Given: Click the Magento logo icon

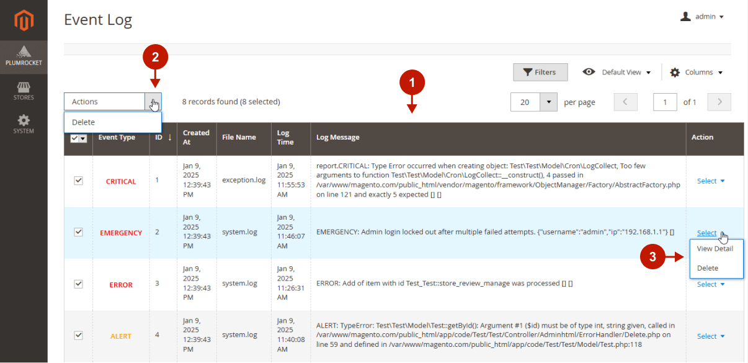Looking at the screenshot, I should (24, 20).
